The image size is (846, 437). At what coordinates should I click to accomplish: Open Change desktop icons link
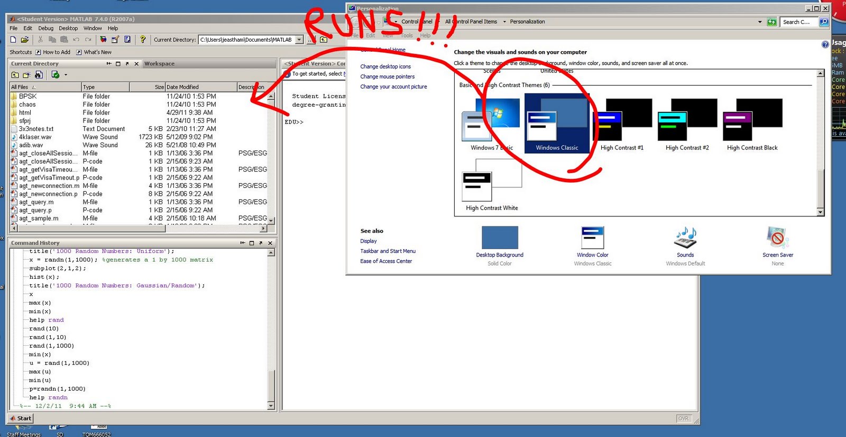385,66
